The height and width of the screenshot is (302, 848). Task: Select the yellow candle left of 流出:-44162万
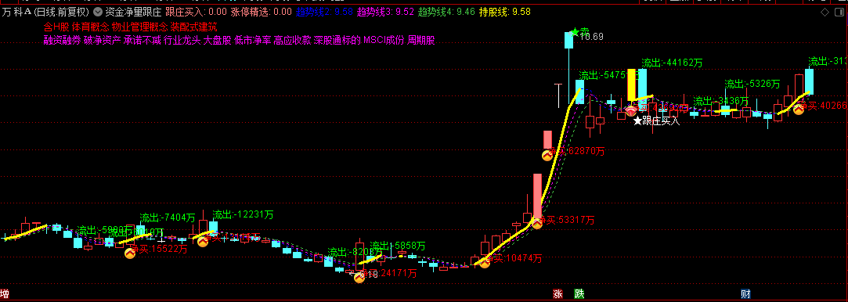coord(631,84)
